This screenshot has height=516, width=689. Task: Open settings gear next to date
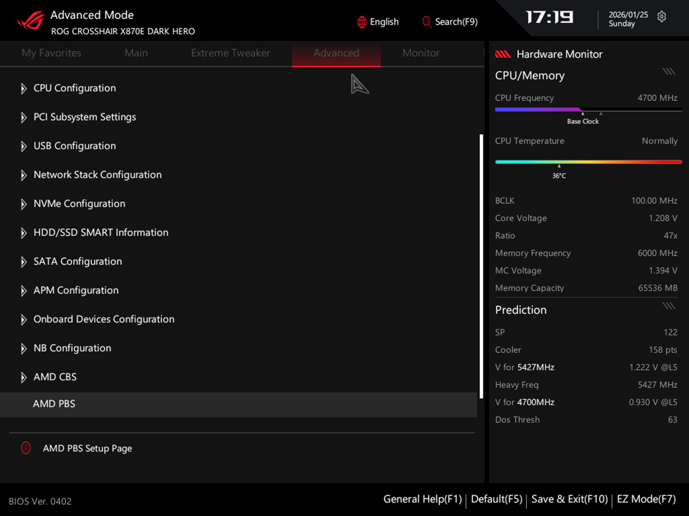tap(662, 17)
